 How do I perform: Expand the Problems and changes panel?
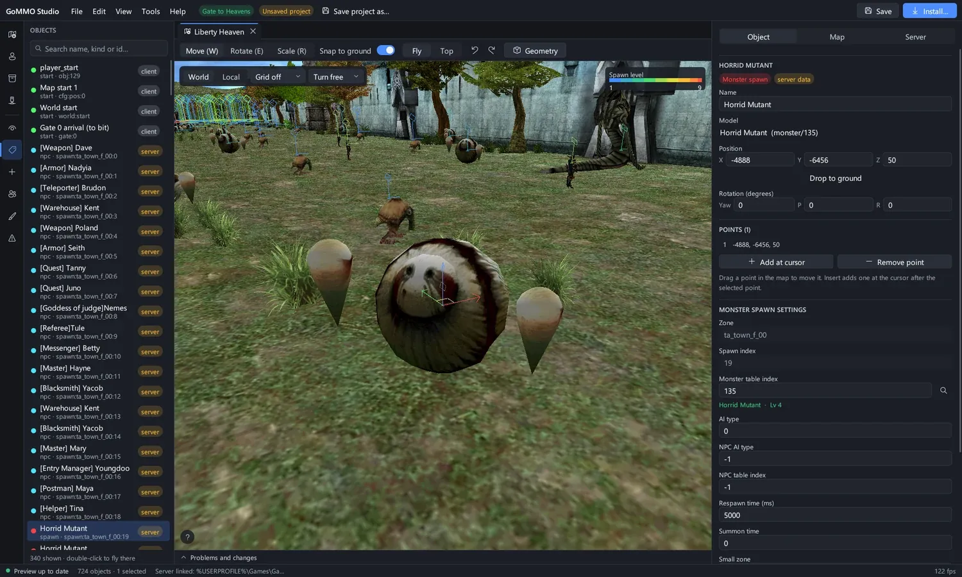(x=219, y=558)
